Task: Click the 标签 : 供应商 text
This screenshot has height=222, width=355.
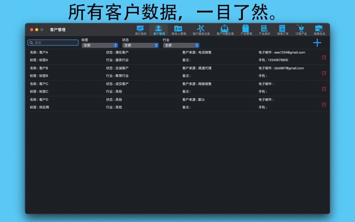Action: [x=39, y=107]
